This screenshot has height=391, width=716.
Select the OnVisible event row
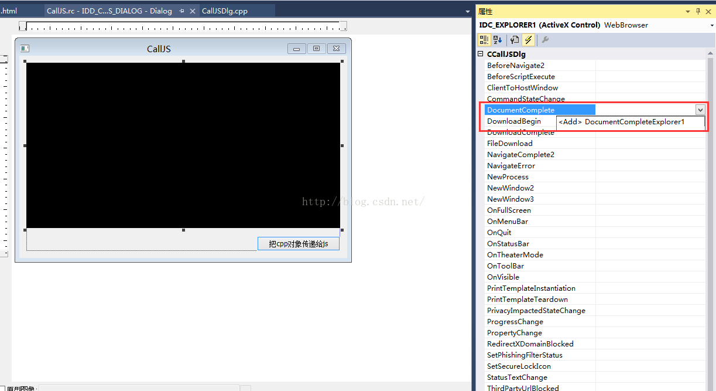tap(595, 277)
